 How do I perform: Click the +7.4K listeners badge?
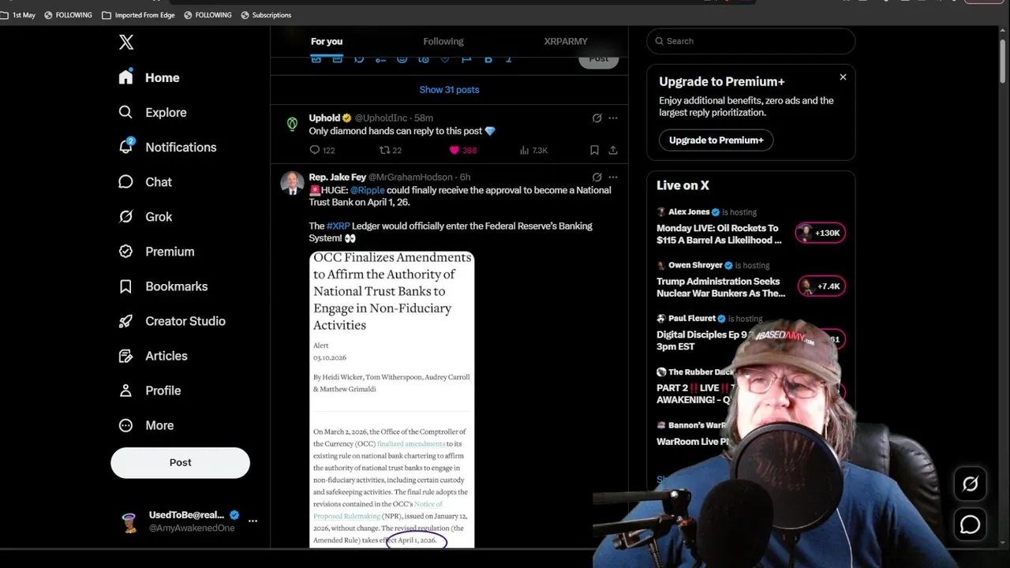[x=821, y=286]
